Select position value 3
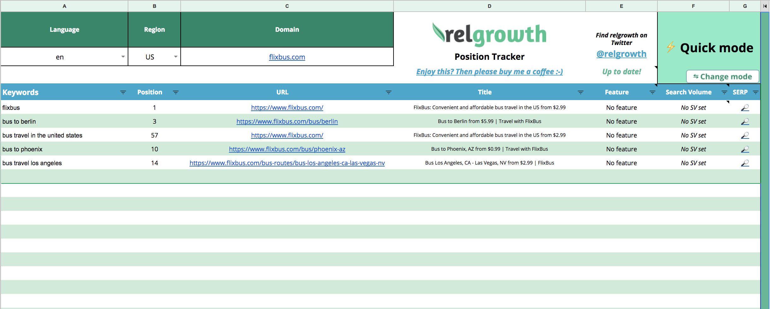Viewport: 770px width, 309px height. [155, 121]
